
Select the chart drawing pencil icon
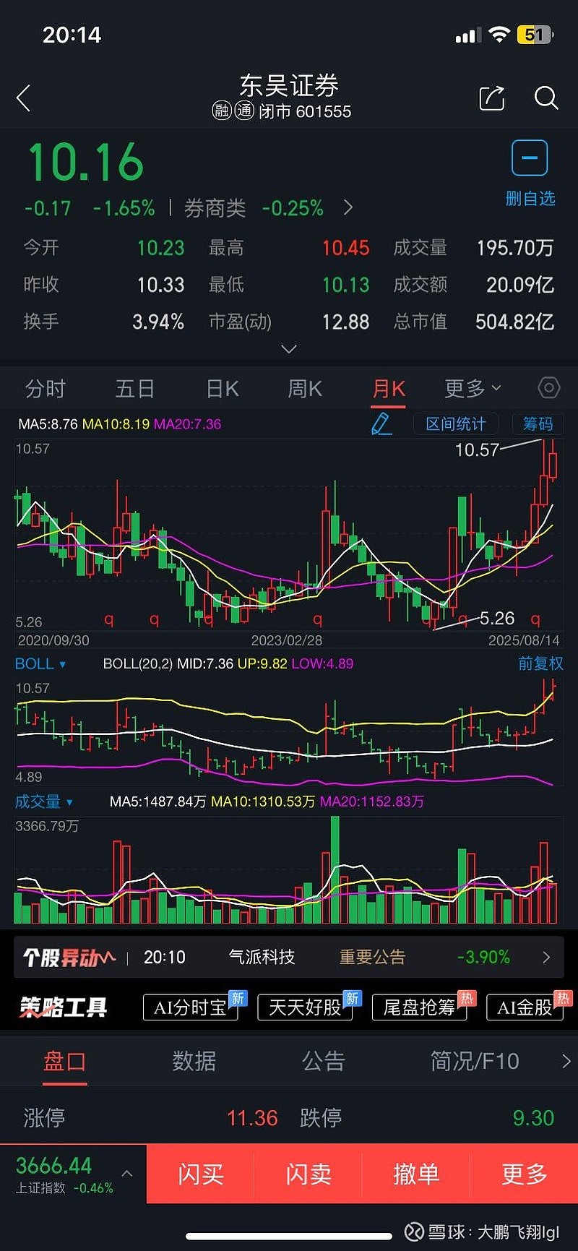[x=381, y=424]
